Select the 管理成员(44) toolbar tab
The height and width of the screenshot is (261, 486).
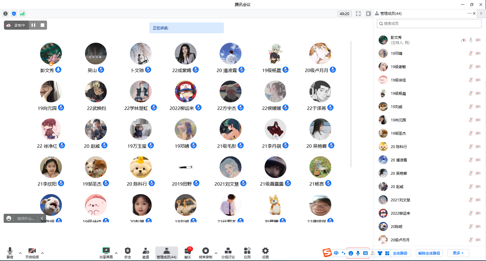[167, 253]
